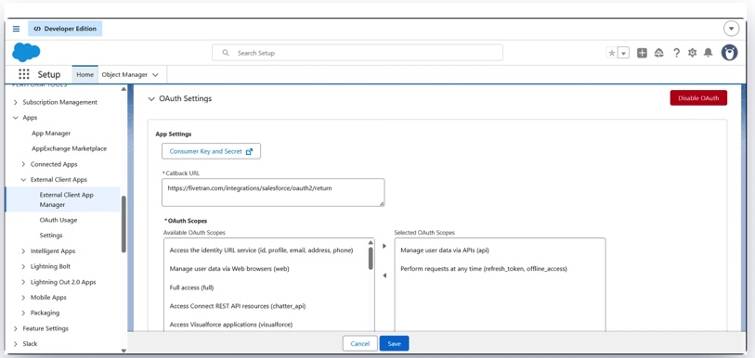Open the App Launcher grid icon

23,74
